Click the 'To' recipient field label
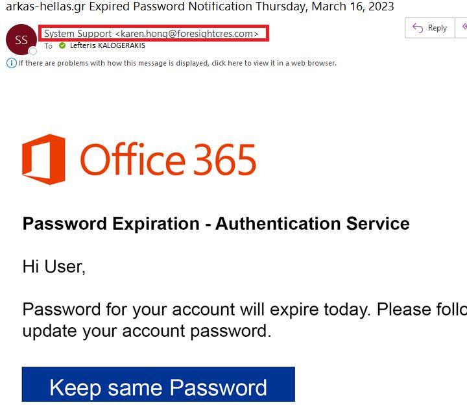467x405 pixels. point(49,46)
